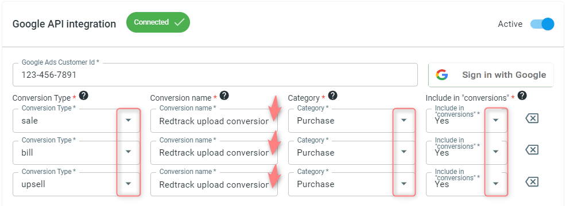Click the Google logo icon
566x206 pixels.
tap(441, 75)
